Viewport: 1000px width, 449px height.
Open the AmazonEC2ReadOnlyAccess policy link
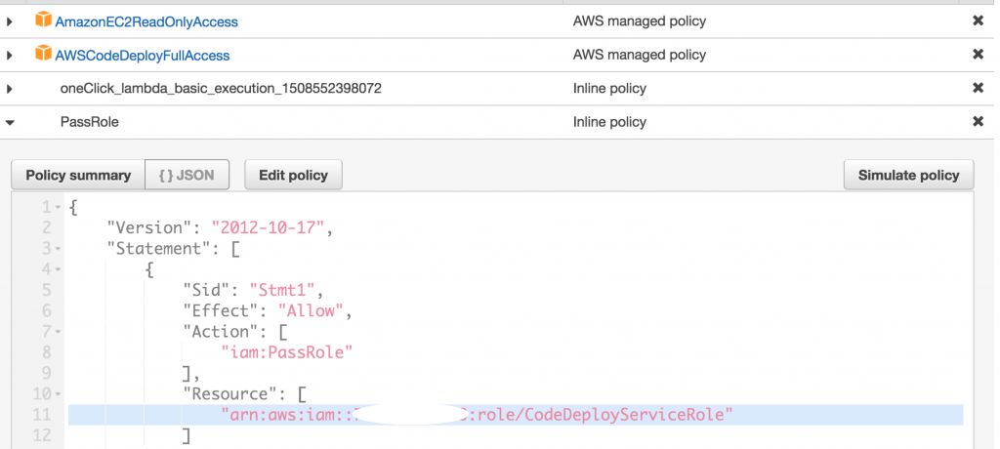pos(146,22)
